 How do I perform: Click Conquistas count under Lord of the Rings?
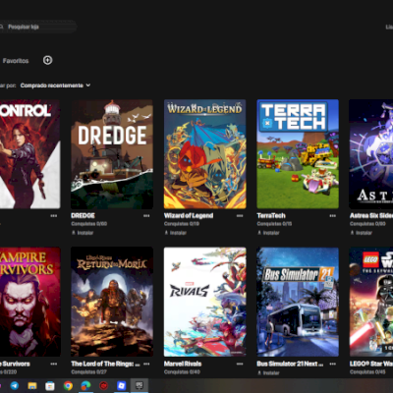pos(89,372)
